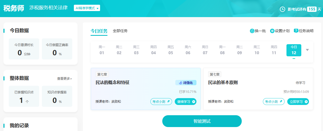Click the 第七章 tag on 民法的基本原则
323x131 pixels.
click(215, 74)
